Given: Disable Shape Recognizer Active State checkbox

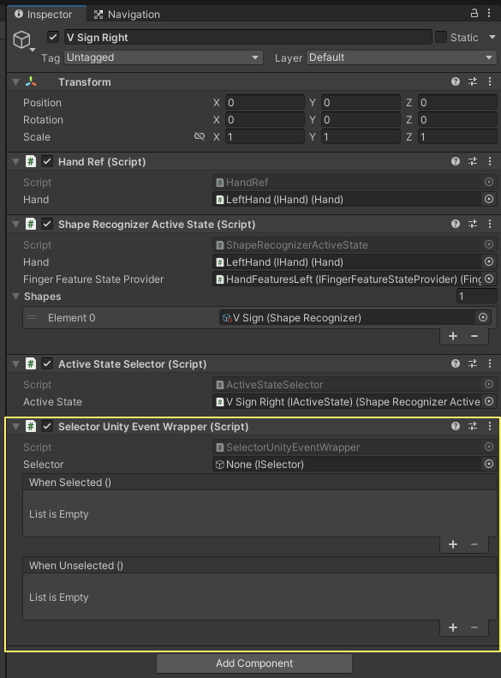Looking at the screenshot, I should (x=47, y=225).
